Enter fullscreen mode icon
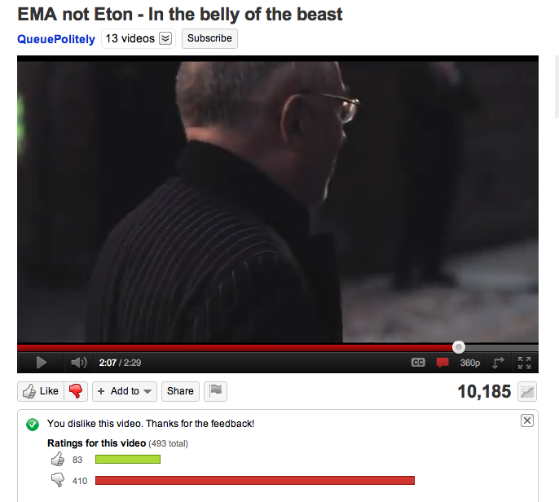 pos(524,363)
